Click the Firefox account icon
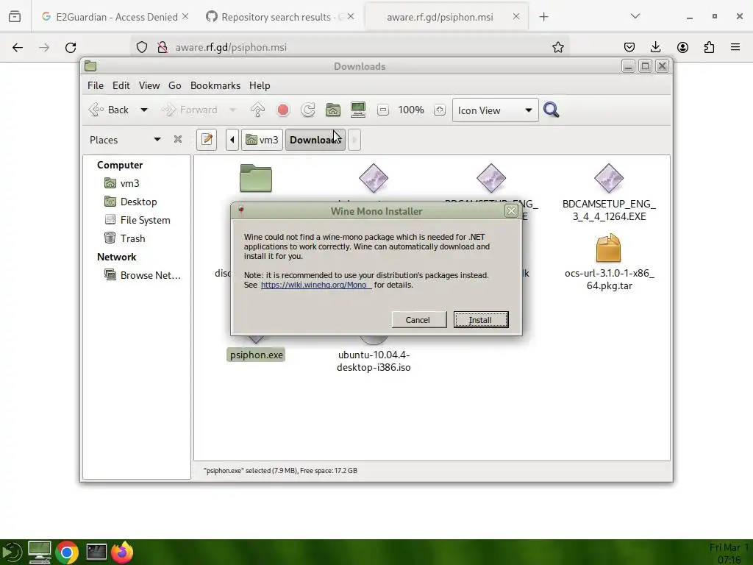The width and height of the screenshot is (753, 565). coord(682,47)
